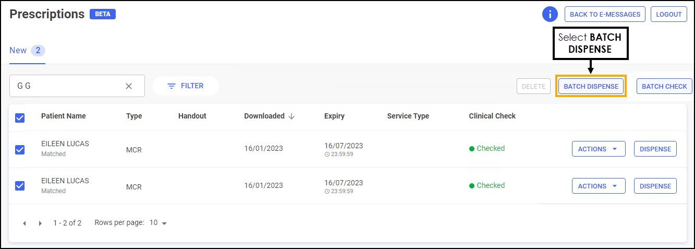The image size is (695, 249).
Task: Go to next page arrow
Action: pyautogui.click(x=41, y=223)
